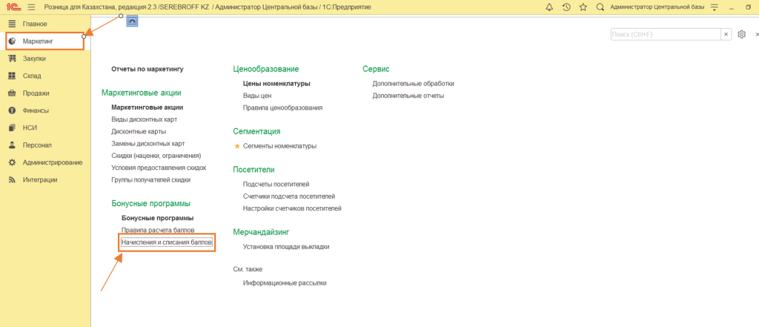Open the Главное section

pyautogui.click(x=45, y=24)
